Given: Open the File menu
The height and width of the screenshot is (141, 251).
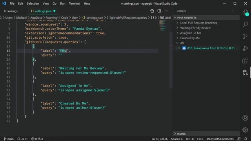Looking at the screenshot, I should (x=12, y=4).
